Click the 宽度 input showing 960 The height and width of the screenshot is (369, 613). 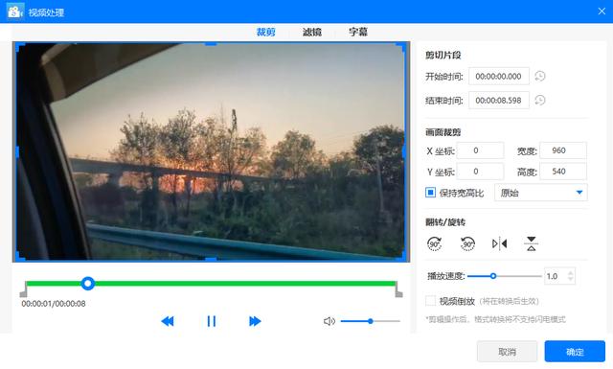(x=563, y=150)
